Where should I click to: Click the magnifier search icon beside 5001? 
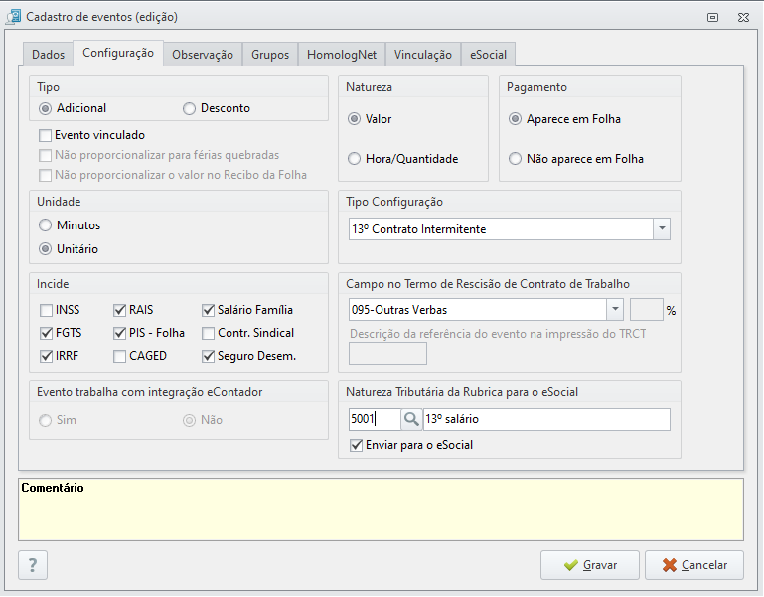411,419
